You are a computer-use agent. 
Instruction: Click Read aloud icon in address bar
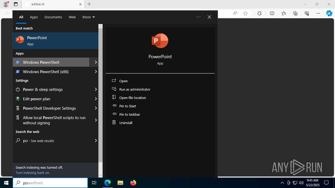(235, 13)
